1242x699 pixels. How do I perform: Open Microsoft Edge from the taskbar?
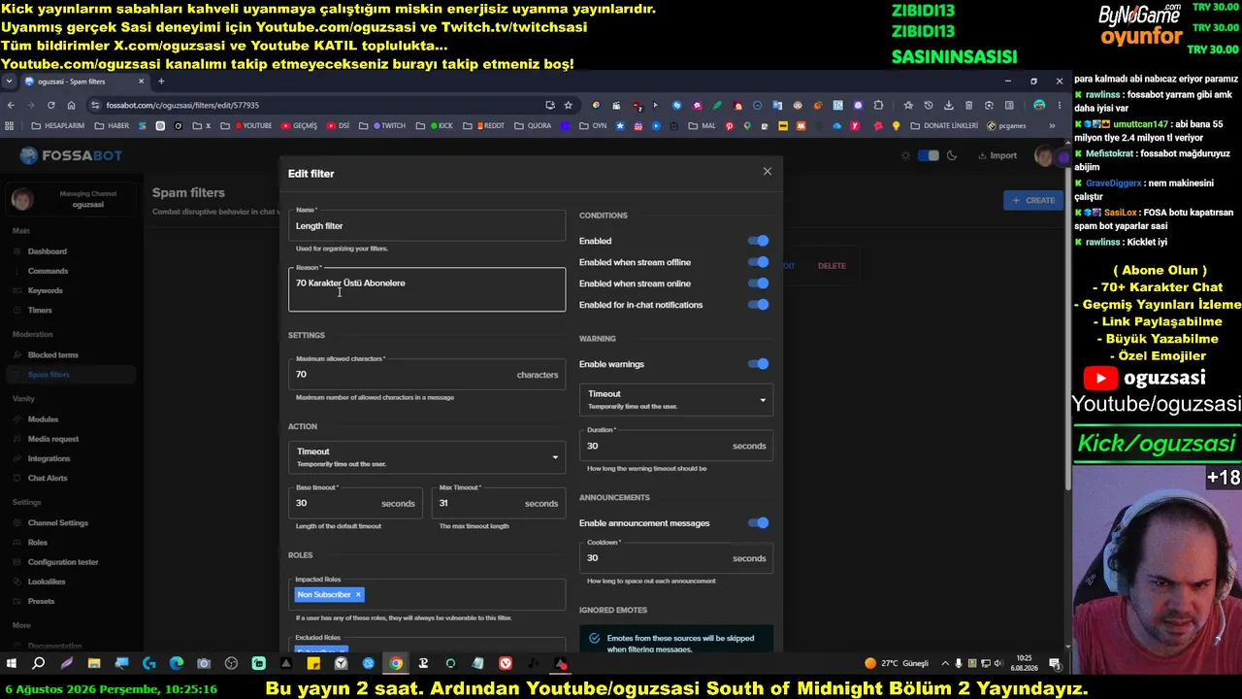177,663
